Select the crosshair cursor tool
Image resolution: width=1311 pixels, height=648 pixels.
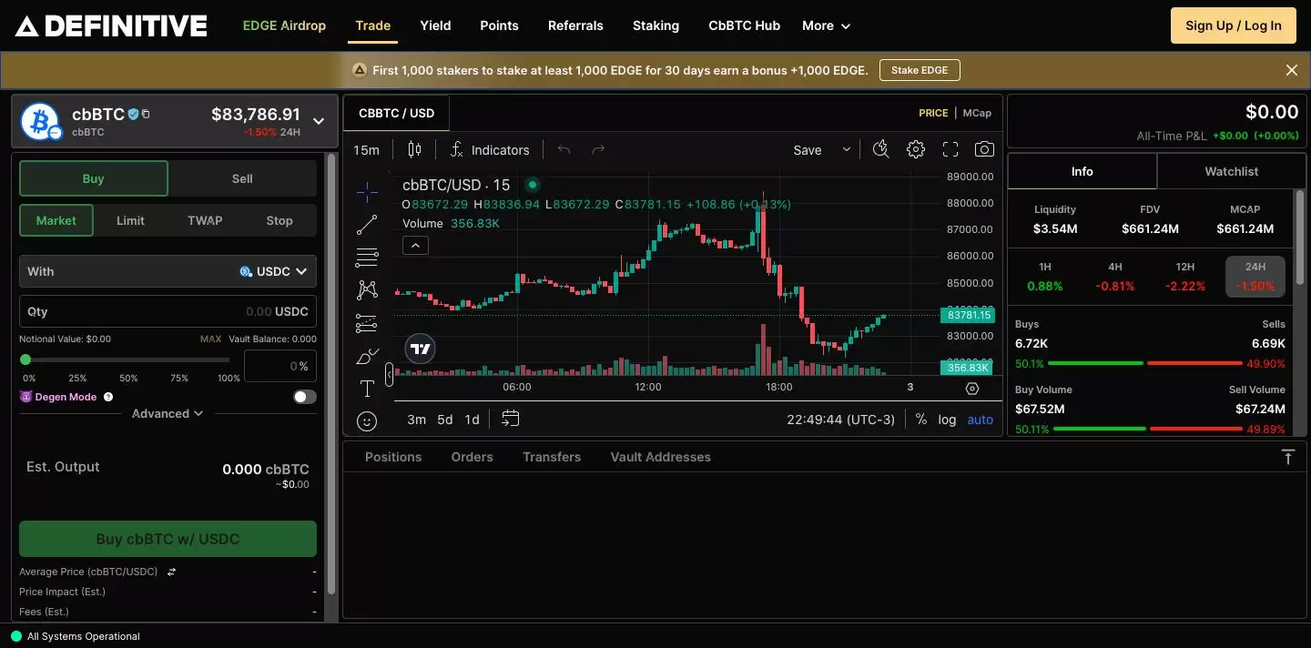point(367,191)
